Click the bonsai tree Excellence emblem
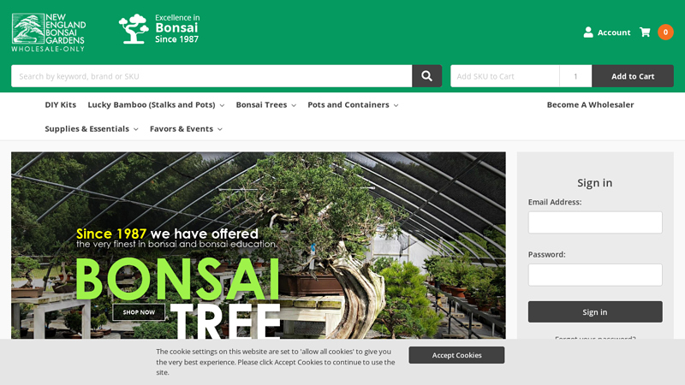Viewport: 685px width, 385px height. (134, 29)
